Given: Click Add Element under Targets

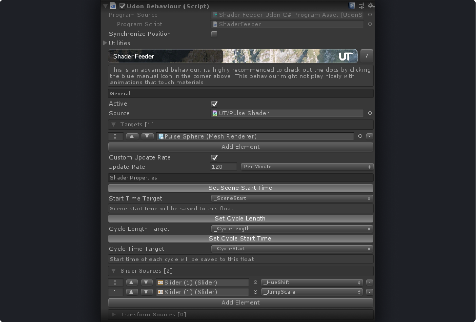Looking at the screenshot, I should click(240, 147).
